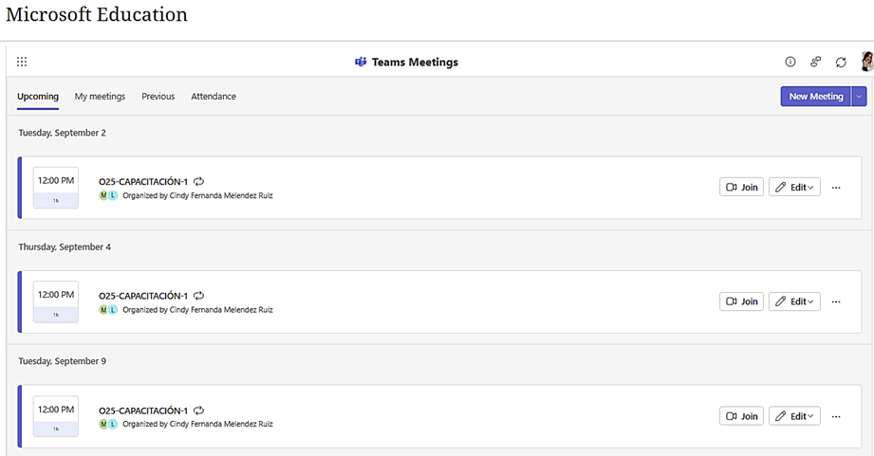This screenshot has height=456, width=874.
Task: Click the Thursday, September 4 date heading
Action: (65, 246)
